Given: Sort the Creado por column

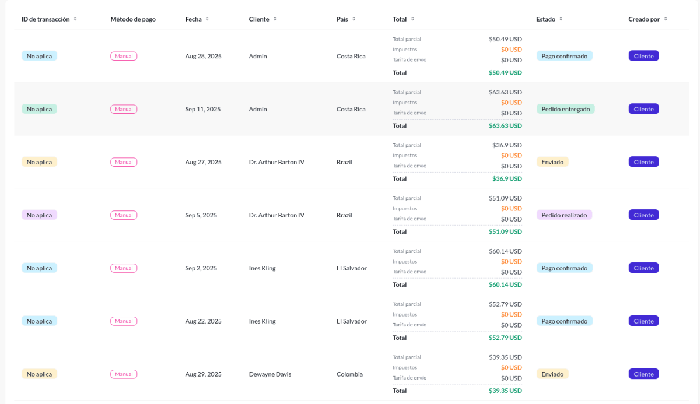Looking at the screenshot, I should point(665,19).
